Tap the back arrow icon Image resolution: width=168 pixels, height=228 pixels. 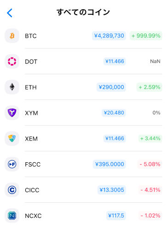(x=10, y=13)
